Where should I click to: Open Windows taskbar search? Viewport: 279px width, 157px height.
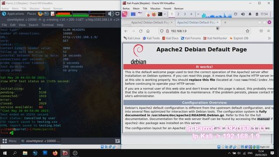[x=15, y=153]
